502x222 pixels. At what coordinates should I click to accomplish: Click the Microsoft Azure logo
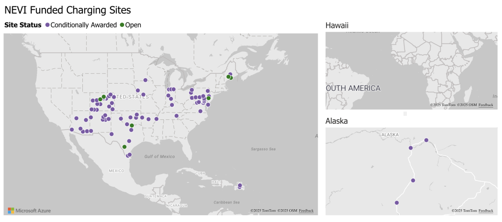[29, 211]
